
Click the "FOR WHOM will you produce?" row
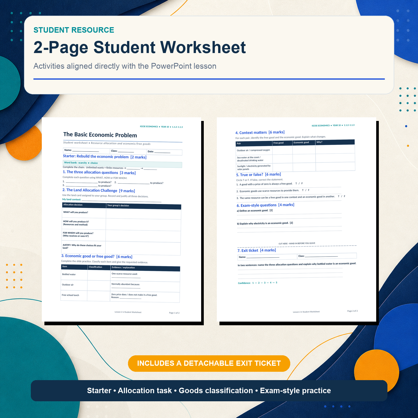(x=121, y=236)
